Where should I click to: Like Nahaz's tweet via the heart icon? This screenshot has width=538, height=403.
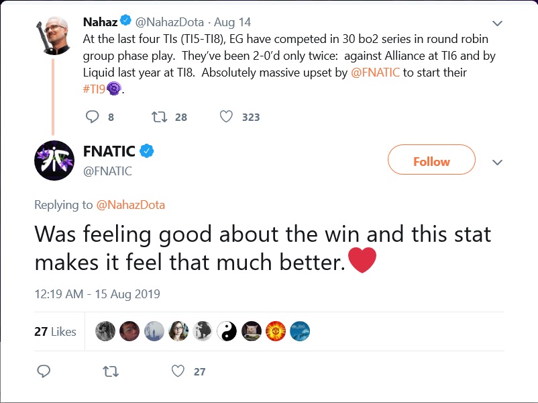point(229,116)
